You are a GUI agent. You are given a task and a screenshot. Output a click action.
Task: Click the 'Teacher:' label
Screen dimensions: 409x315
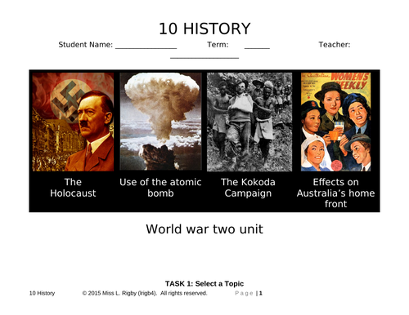click(x=335, y=44)
